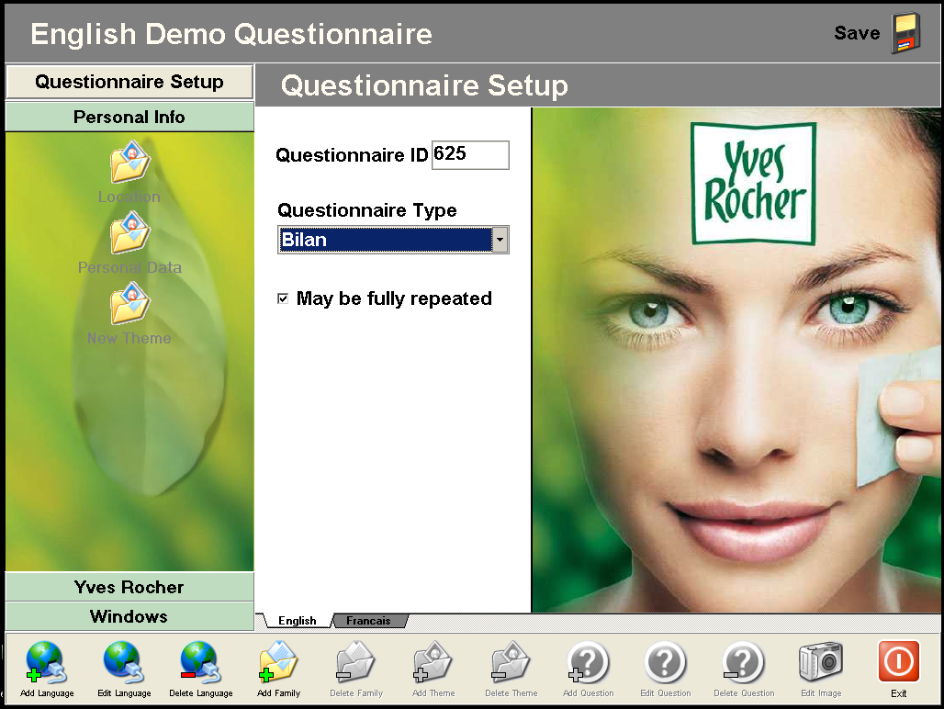Viewport: 944px width, 709px height.
Task: Click the Delete Theme icon
Action: pos(511,662)
